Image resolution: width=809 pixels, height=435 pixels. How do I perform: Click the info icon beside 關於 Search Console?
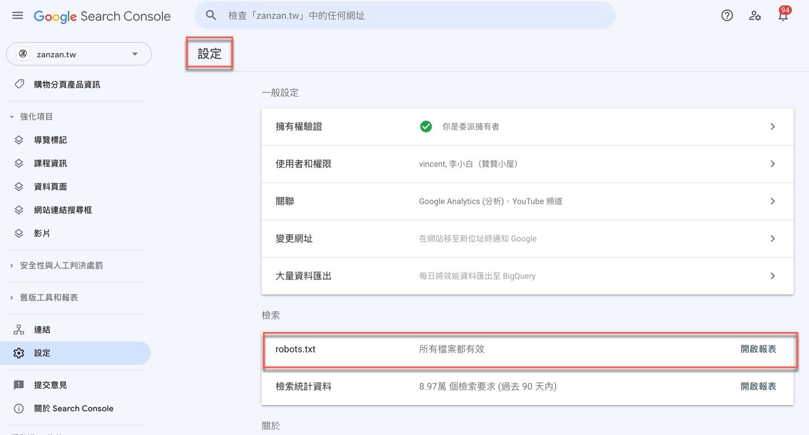coord(19,408)
